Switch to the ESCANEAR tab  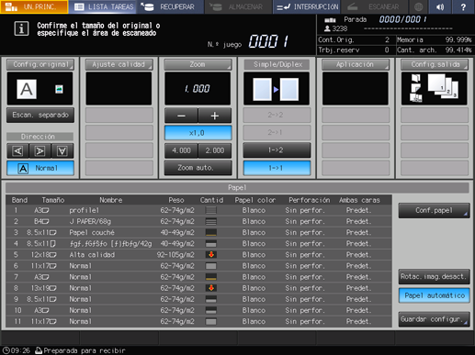374,6
